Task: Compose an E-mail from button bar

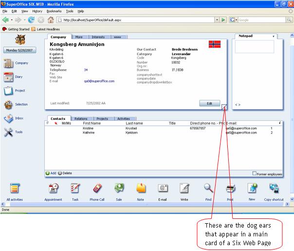Action: (x=163, y=188)
